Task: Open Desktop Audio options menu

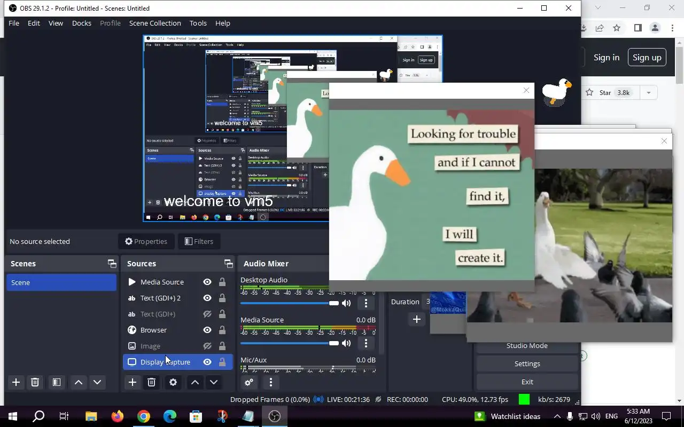Action: tap(366, 303)
